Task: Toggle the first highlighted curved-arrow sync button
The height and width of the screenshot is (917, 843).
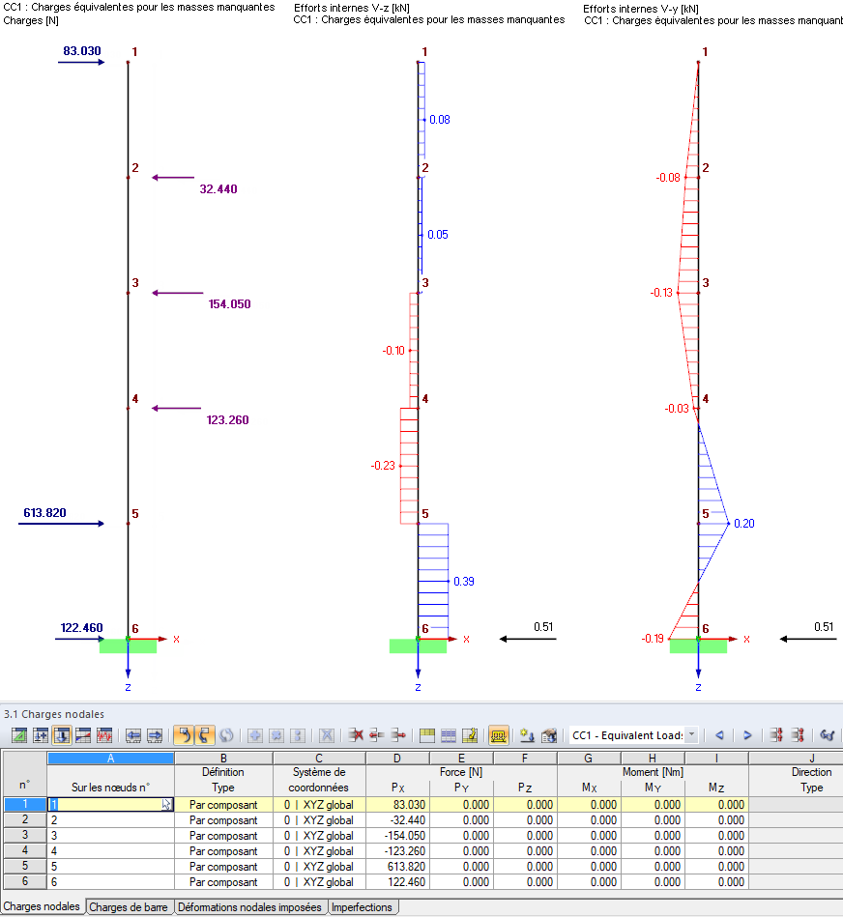Action: [184, 735]
